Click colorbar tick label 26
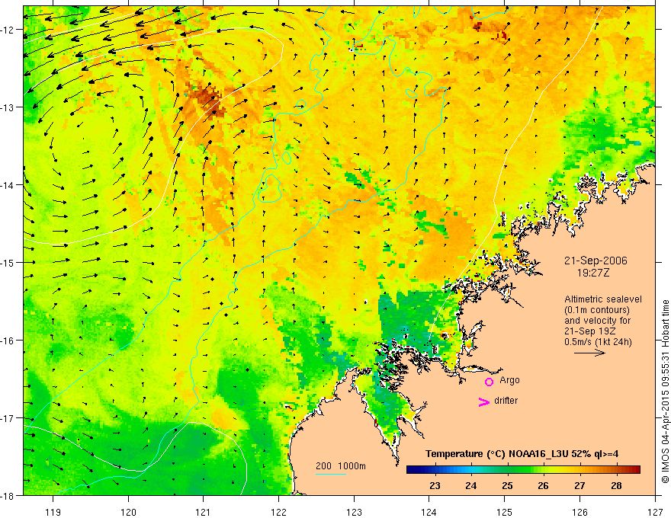 click(x=544, y=486)
